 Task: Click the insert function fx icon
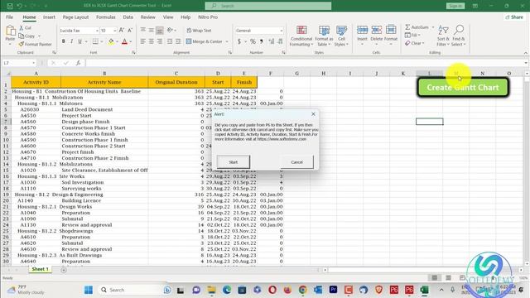click(78, 63)
